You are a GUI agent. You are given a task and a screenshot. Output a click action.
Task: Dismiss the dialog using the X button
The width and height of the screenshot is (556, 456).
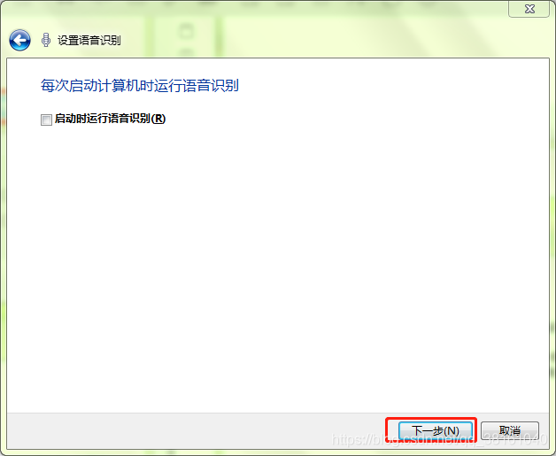529,9
